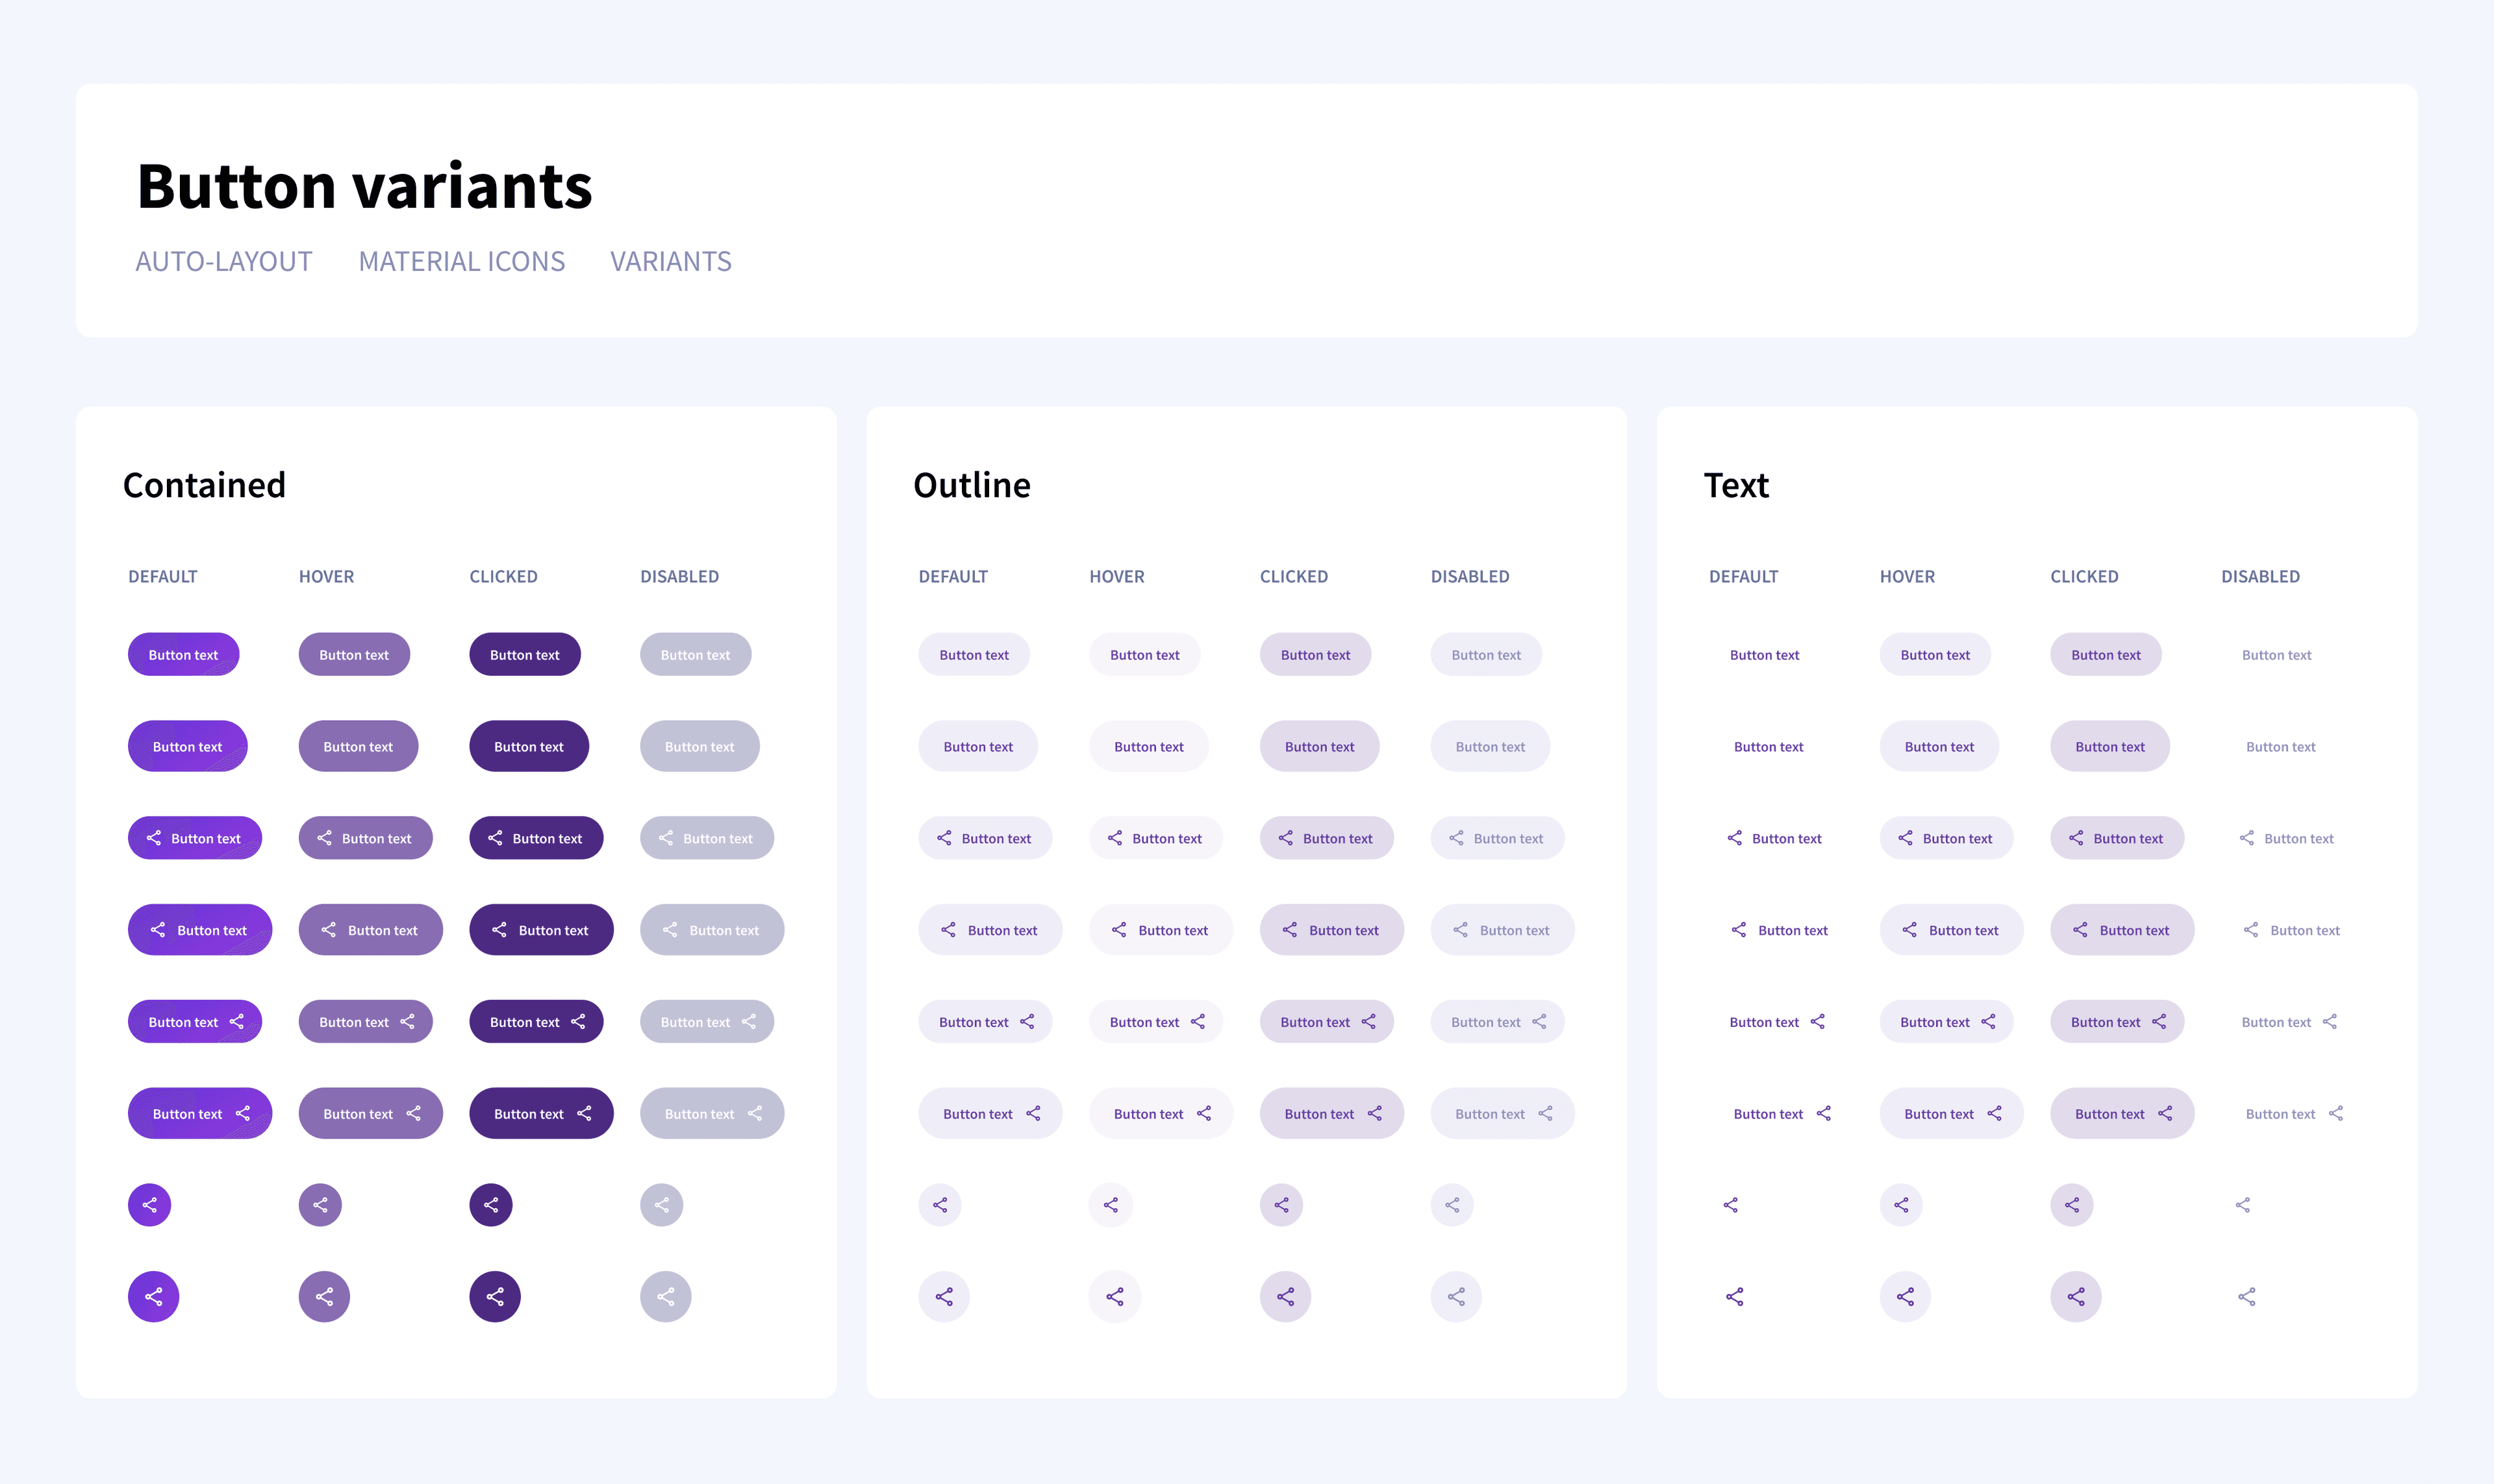Click small default Text button without icon

[x=1764, y=655]
